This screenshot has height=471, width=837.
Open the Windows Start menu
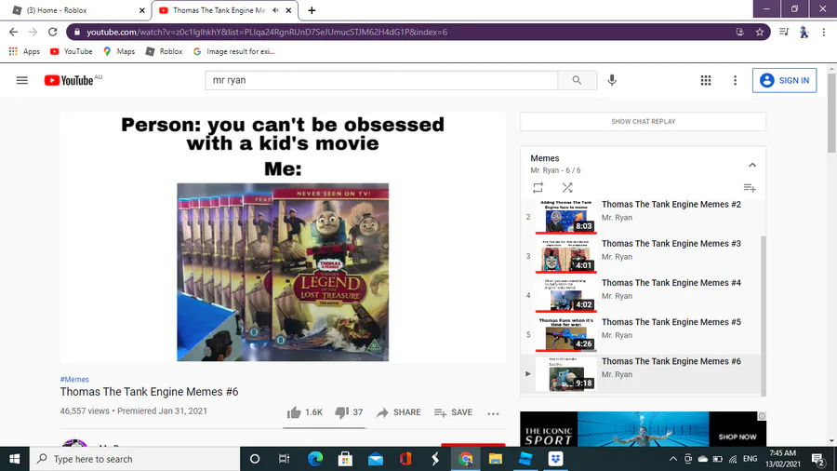tap(14, 459)
